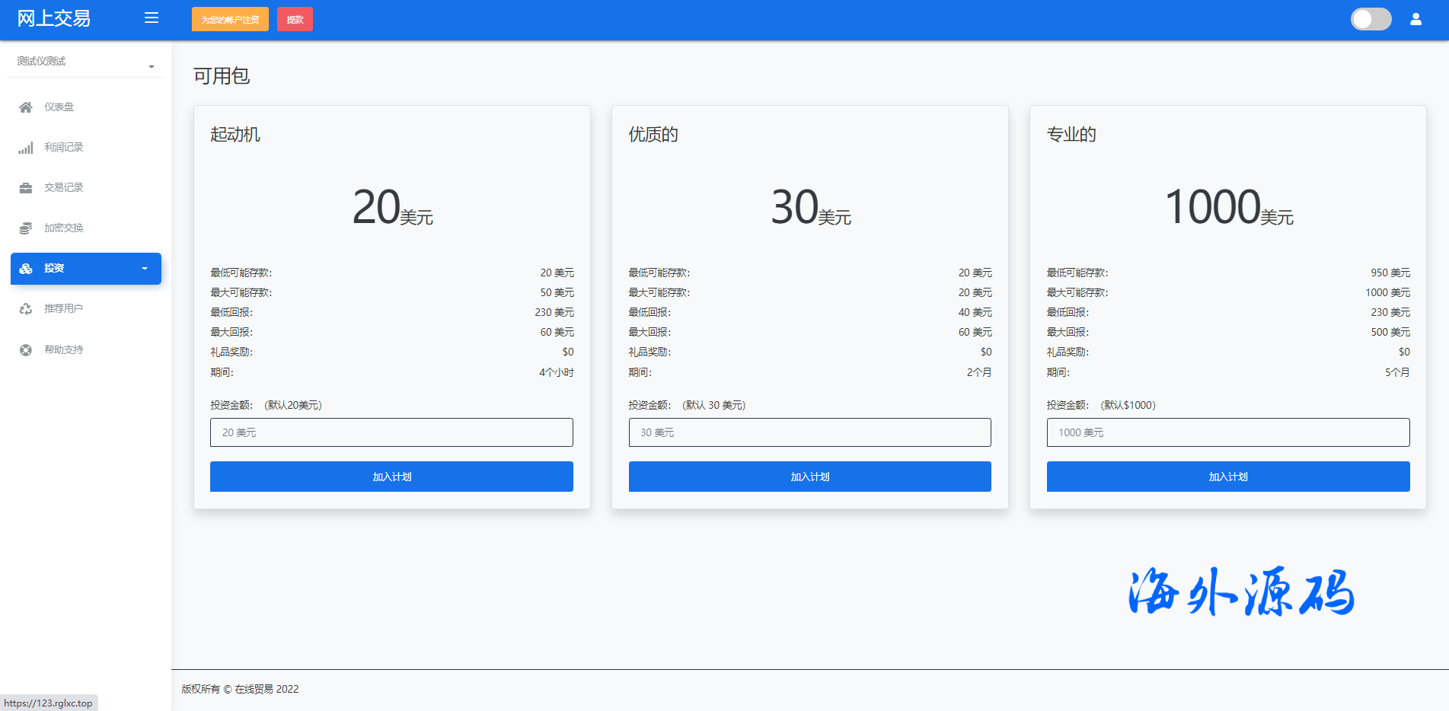
Task: Click the briefcase icon for 交易记录
Action: 26,188
